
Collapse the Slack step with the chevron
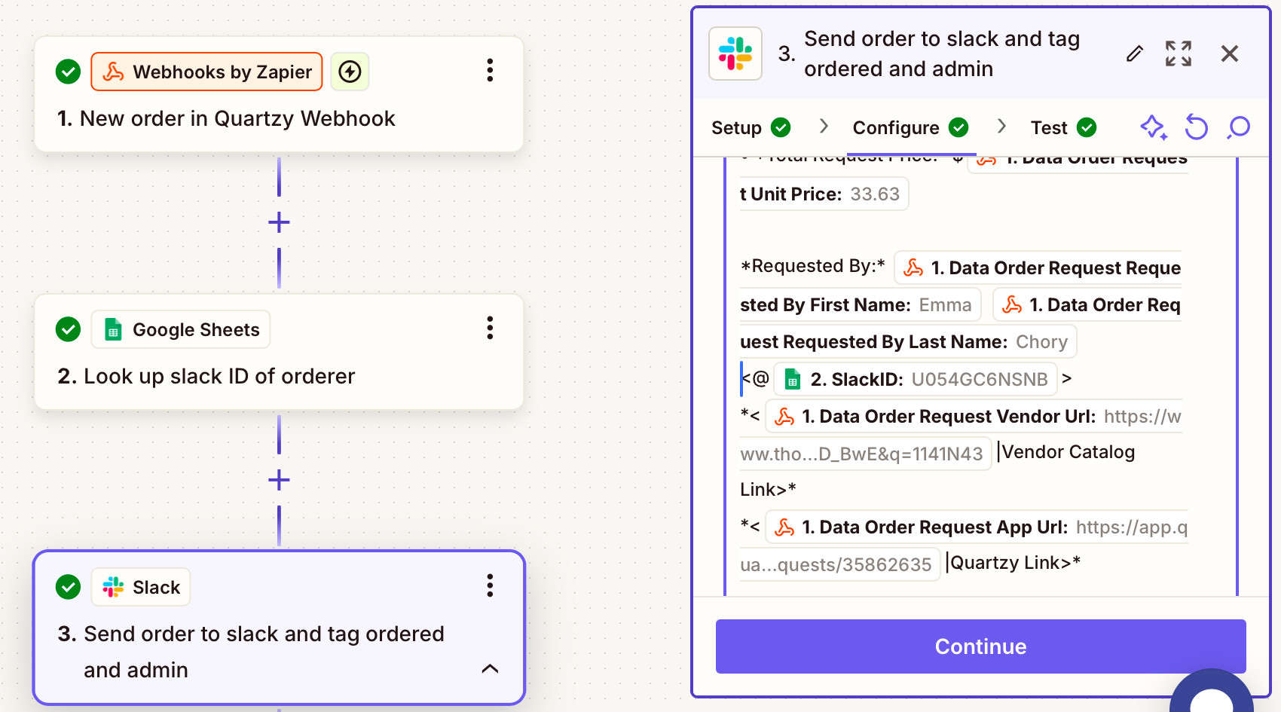tap(490, 668)
